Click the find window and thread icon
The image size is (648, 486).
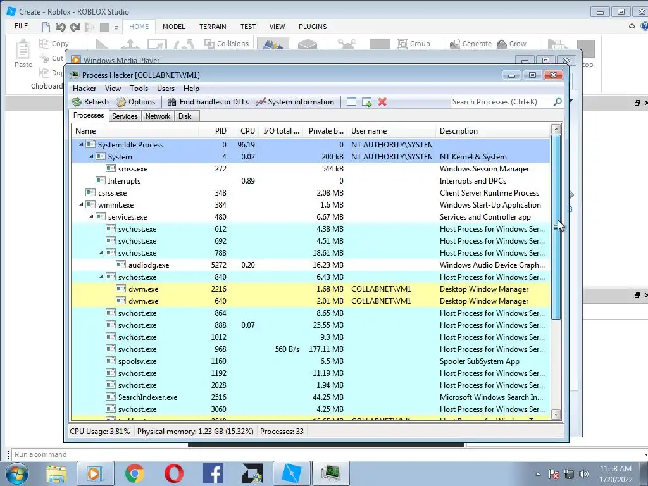pos(366,102)
